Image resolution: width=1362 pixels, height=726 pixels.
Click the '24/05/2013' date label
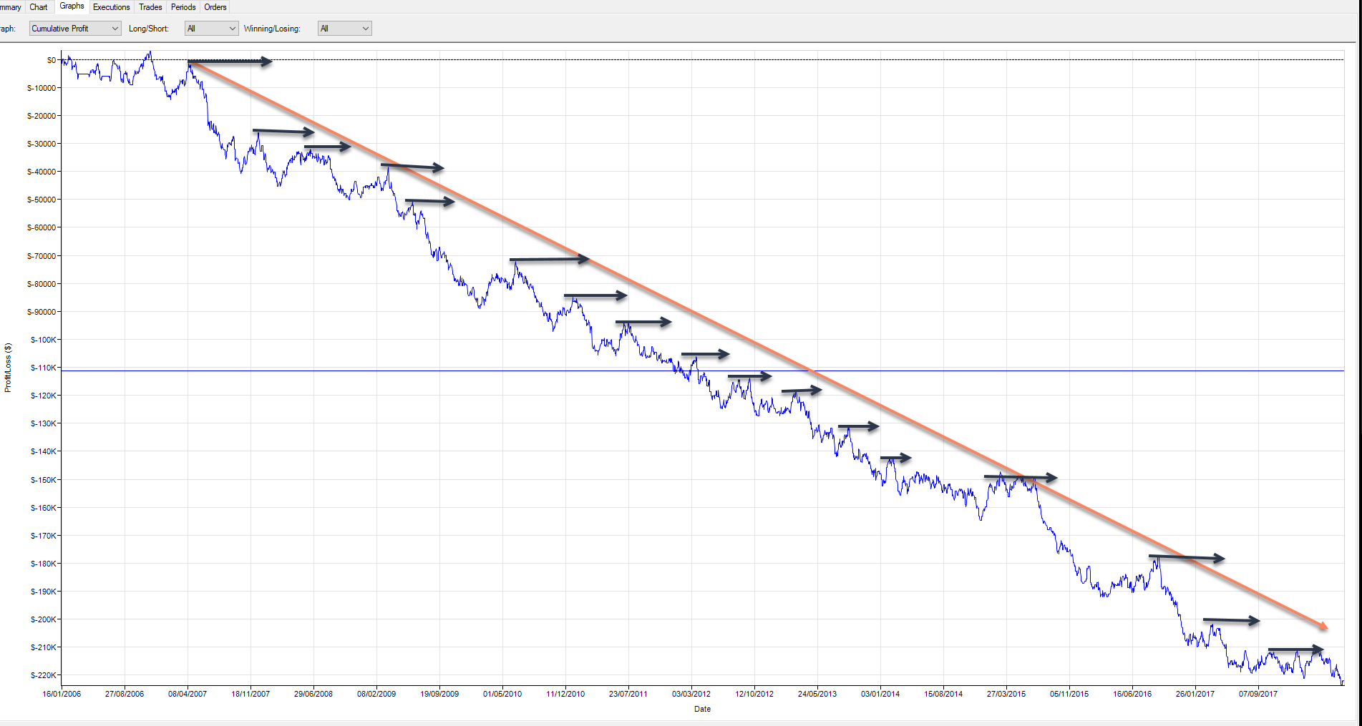(817, 694)
